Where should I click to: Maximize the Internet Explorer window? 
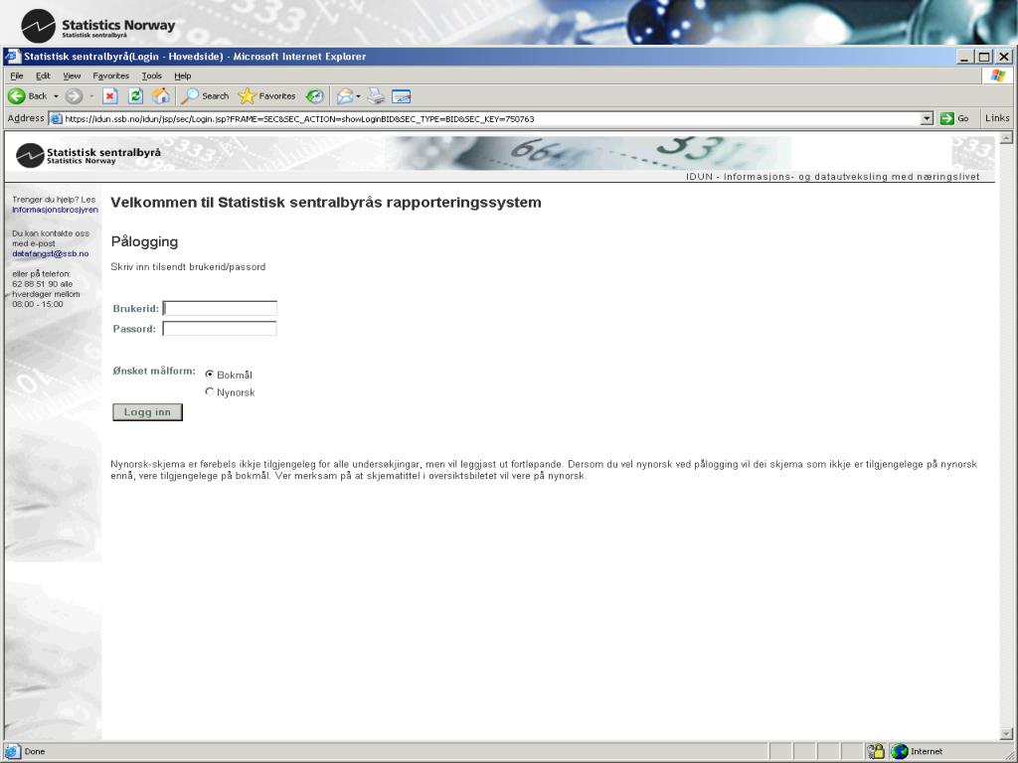pyautogui.click(x=984, y=57)
